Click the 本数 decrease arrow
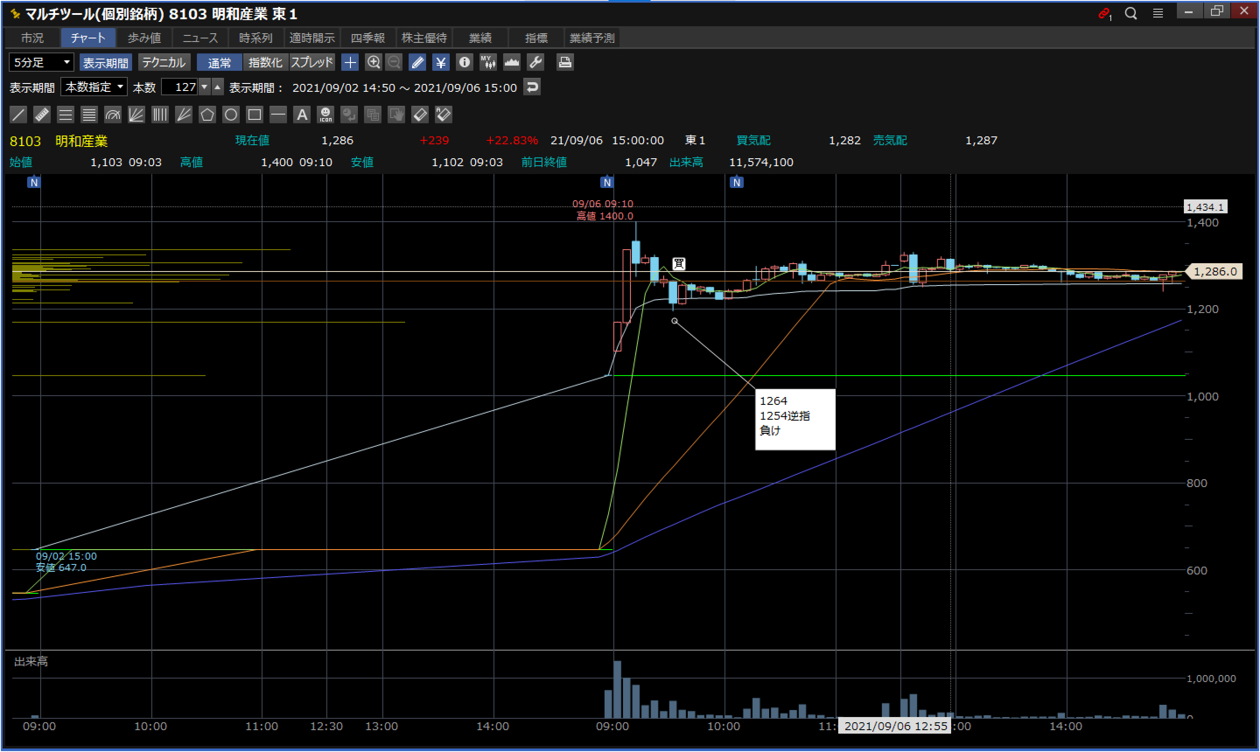 click(204, 87)
